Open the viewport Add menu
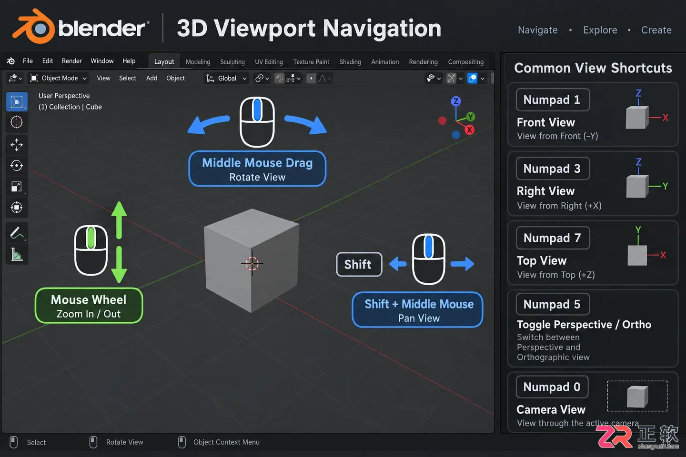Image resolution: width=686 pixels, height=457 pixels. (x=151, y=78)
